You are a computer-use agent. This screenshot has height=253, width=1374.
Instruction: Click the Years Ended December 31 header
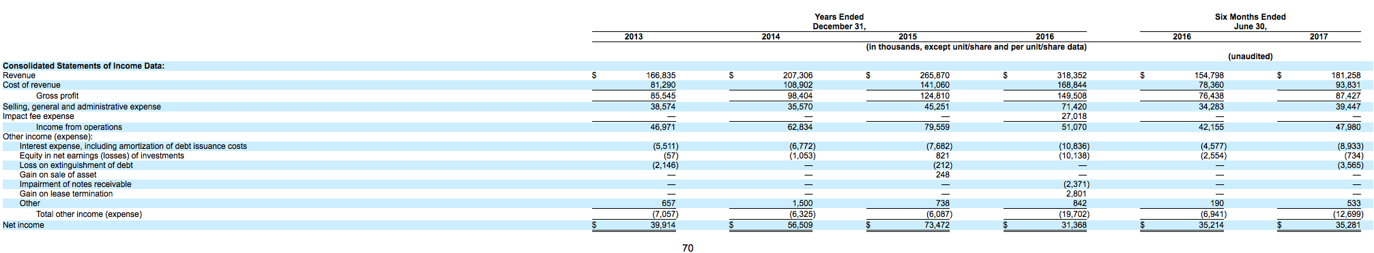(839, 22)
